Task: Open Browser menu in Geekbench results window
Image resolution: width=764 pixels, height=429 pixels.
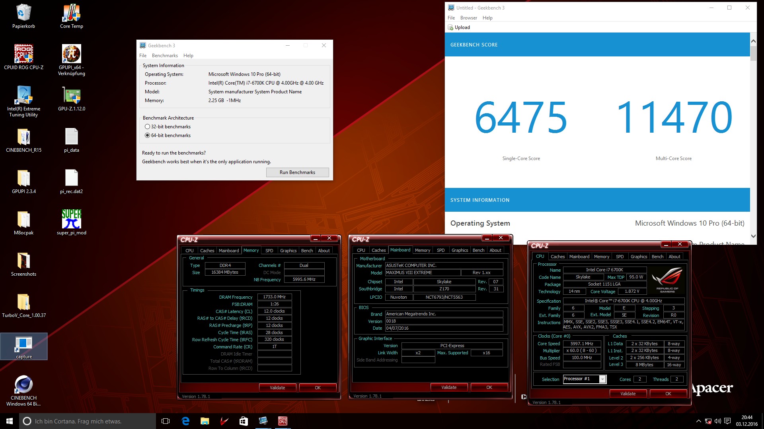Action: coord(469,18)
